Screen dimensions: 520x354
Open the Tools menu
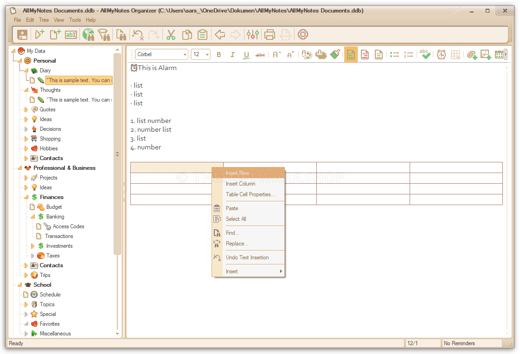(x=75, y=20)
